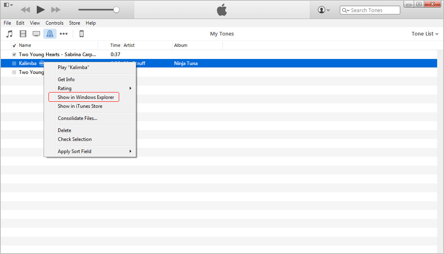Skip ahead with the Fast Forward button
This screenshot has height=254, width=444.
click(56, 10)
